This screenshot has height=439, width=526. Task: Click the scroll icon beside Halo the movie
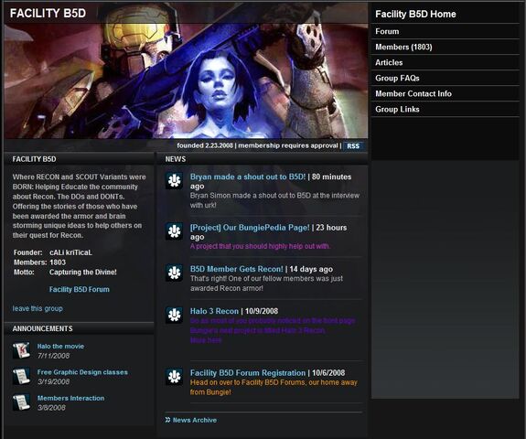point(21,350)
